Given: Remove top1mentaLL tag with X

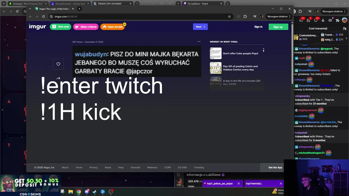Looking at the screenshot, I should tap(281, 183).
